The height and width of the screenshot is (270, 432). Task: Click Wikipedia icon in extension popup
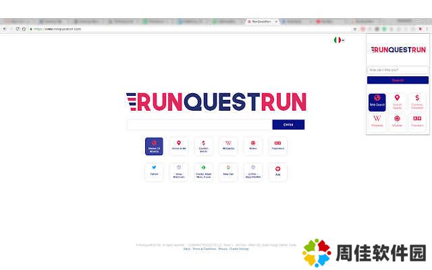[x=377, y=122]
